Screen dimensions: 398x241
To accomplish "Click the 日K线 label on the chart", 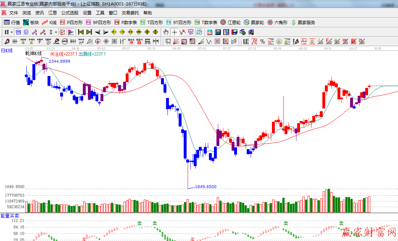I will coord(6,50).
